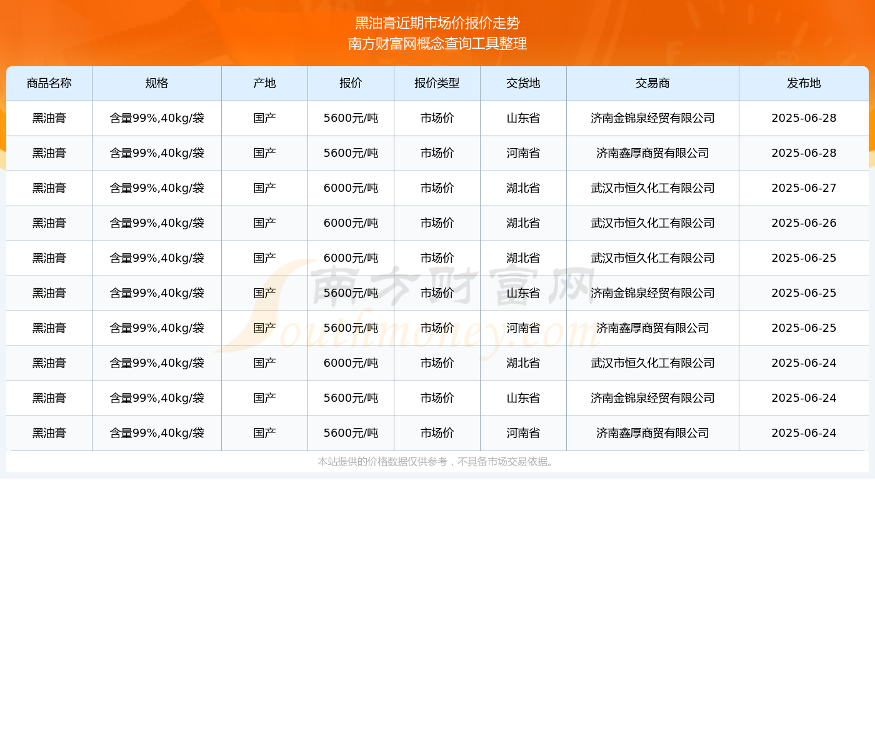Click 市场价 in the 2025-06-27 row
Viewport: 875px width, 753px height.
(437, 188)
